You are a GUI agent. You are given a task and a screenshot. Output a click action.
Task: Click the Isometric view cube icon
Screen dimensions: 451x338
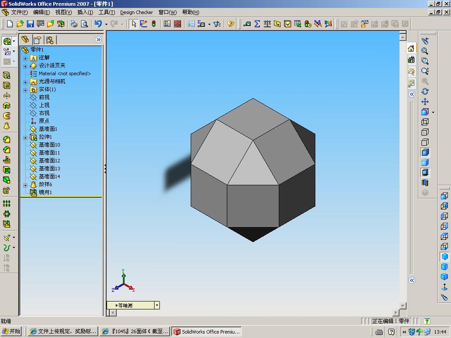pos(445,257)
